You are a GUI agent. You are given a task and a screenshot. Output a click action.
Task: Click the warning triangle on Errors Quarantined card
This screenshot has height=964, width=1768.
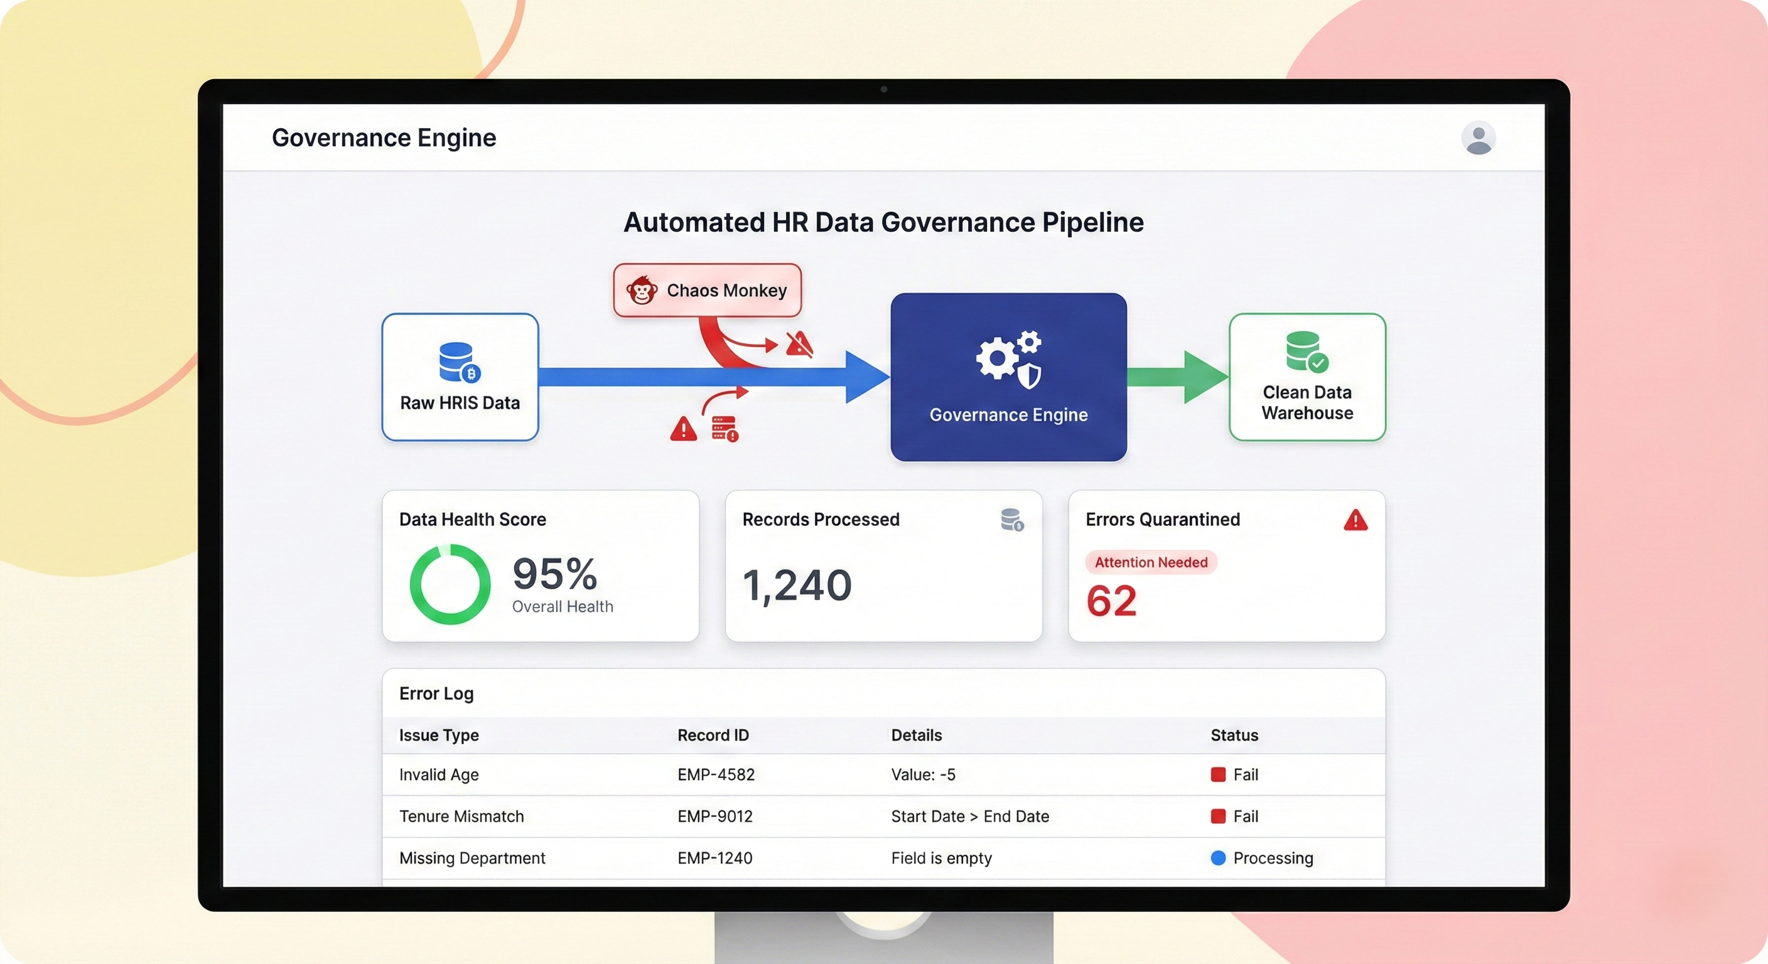click(x=1356, y=520)
